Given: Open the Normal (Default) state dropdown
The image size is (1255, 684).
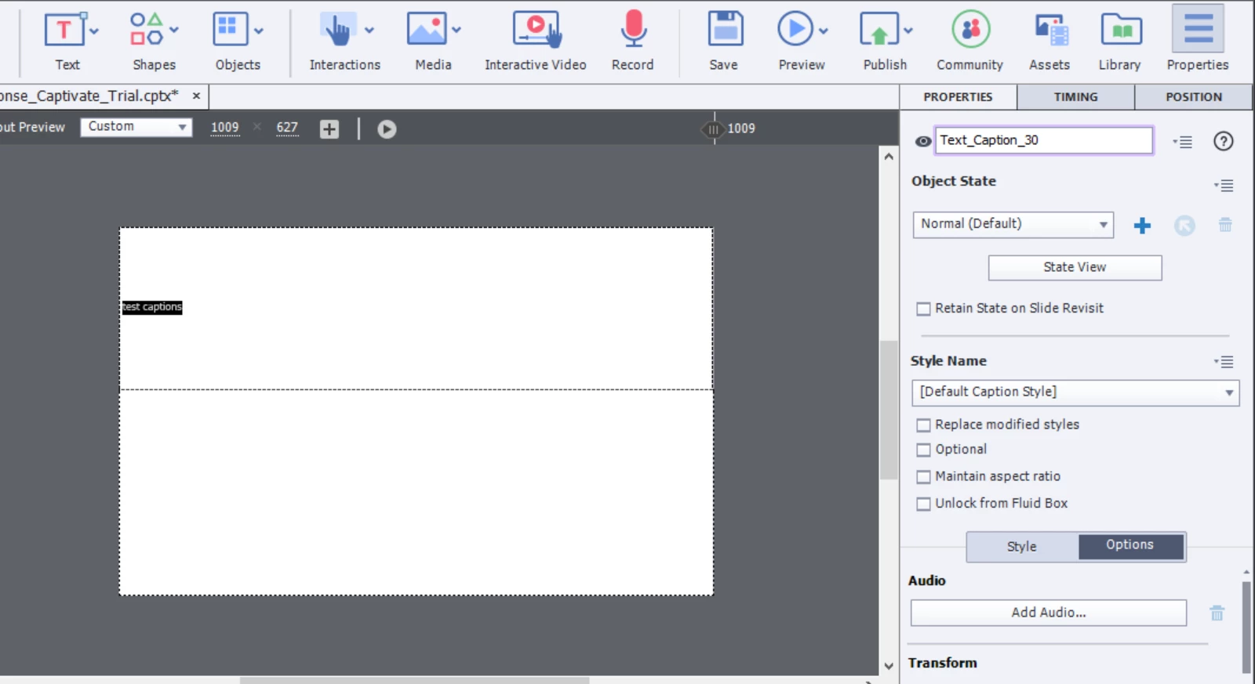Looking at the screenshot, I should click(x=1013, y=225).
